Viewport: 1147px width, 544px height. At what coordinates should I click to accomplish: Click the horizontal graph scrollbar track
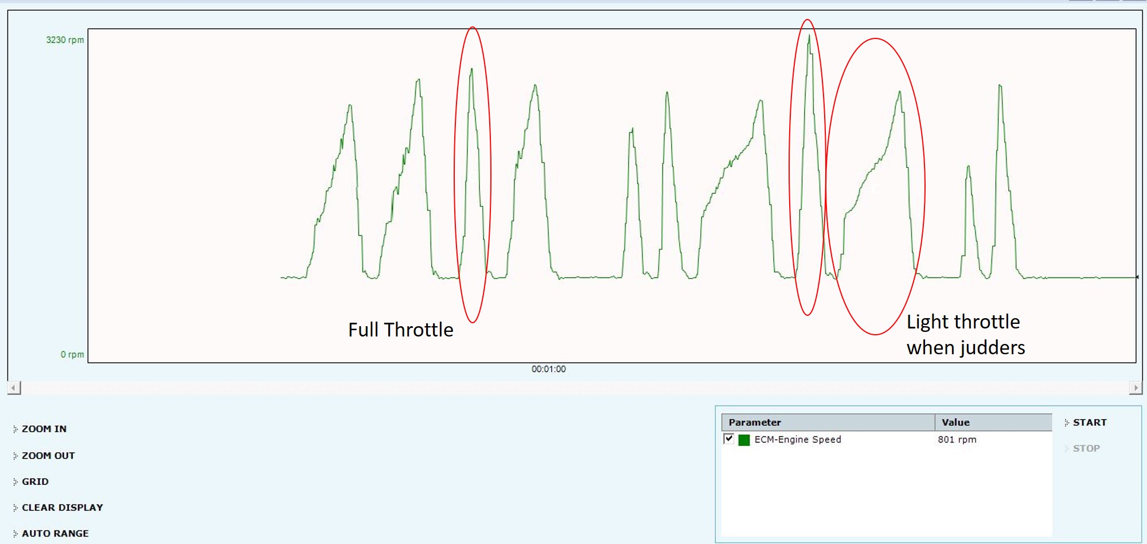pyautogui.click(x=573, y=388)
